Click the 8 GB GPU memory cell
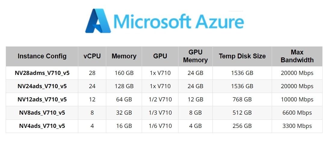This screenshot has width=328, height=142. point(195,113)
